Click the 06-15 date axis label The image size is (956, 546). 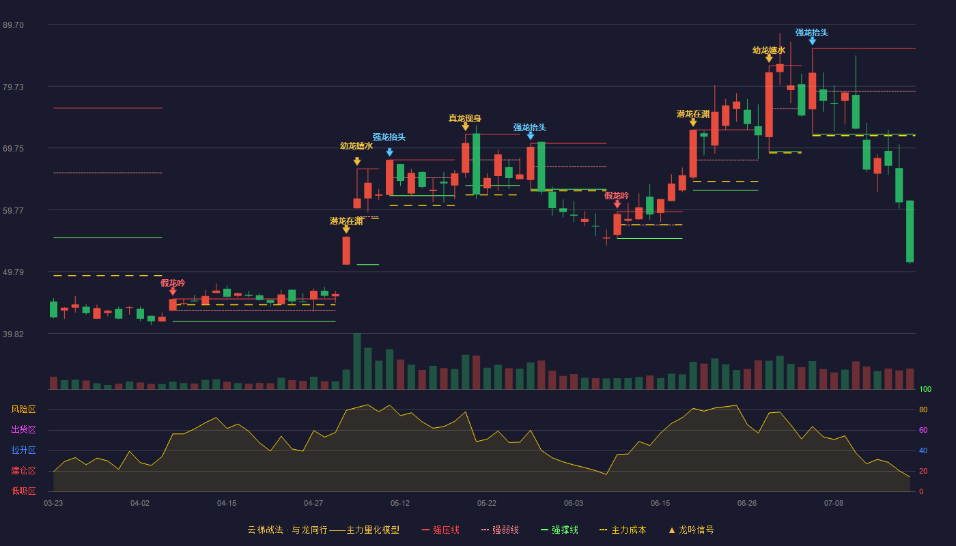coord(660,503)
